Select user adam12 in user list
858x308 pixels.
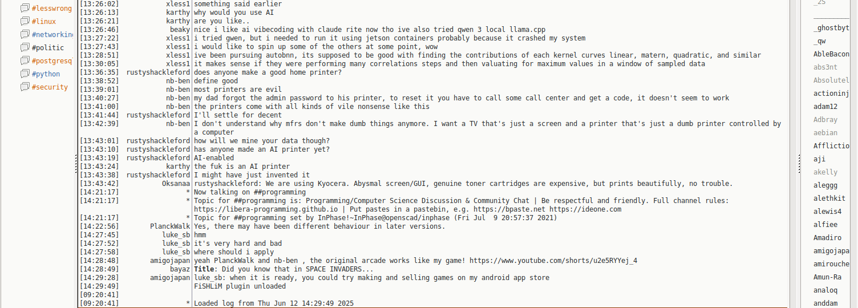825,107
